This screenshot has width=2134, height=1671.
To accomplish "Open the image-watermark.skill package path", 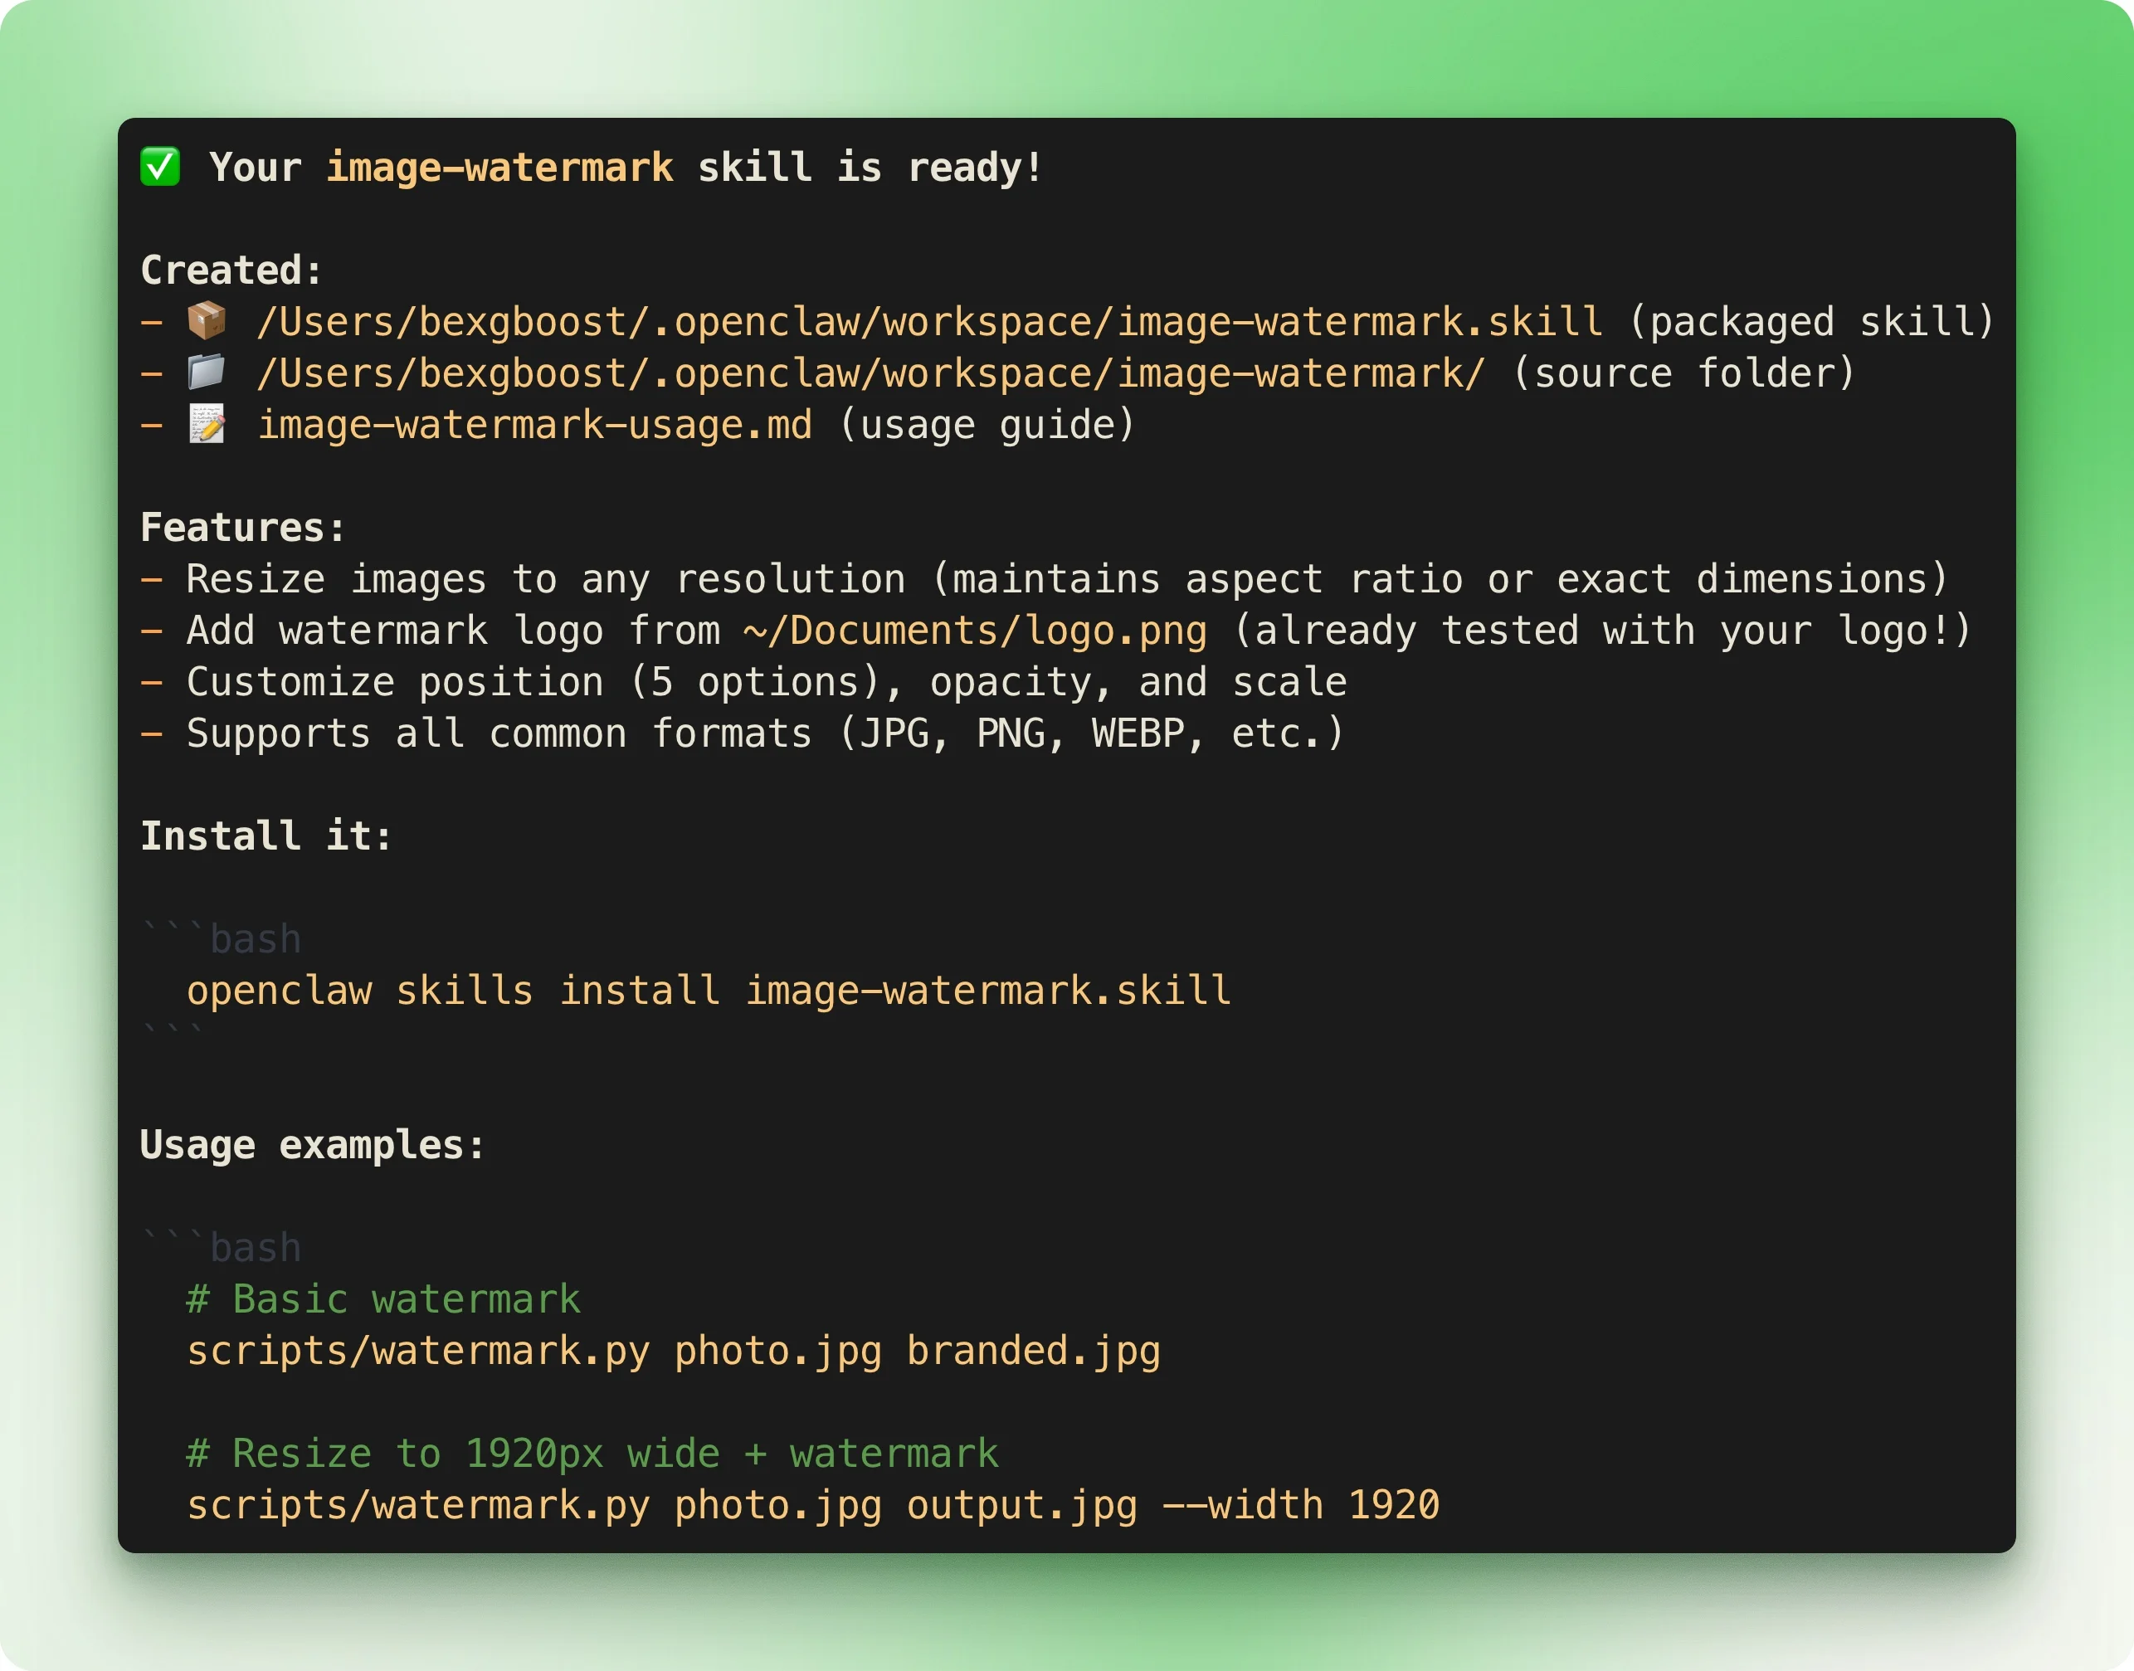I will pyautogui.click(x=928, y=322).
